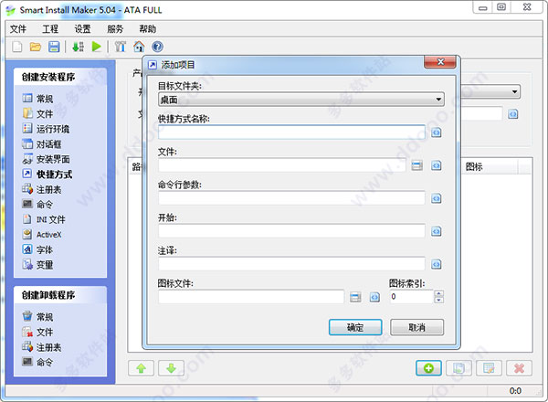Click the home page toolbar icon
Screen dimensions: 548x402
pos(139,47)
